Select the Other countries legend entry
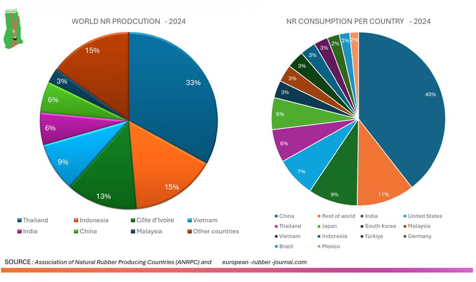 point(215,231)
